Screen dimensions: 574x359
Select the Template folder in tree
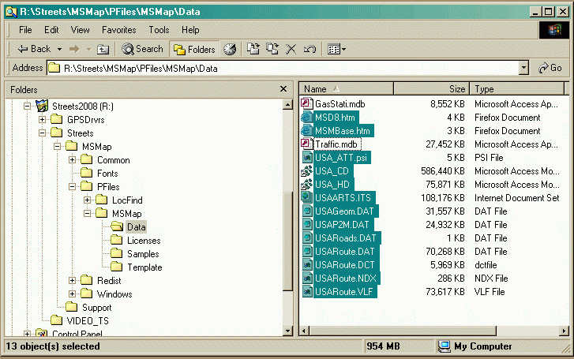(144, 267)
